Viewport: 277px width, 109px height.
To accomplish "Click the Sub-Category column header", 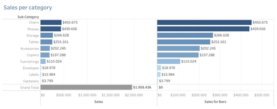I will (x=28, y=17).
